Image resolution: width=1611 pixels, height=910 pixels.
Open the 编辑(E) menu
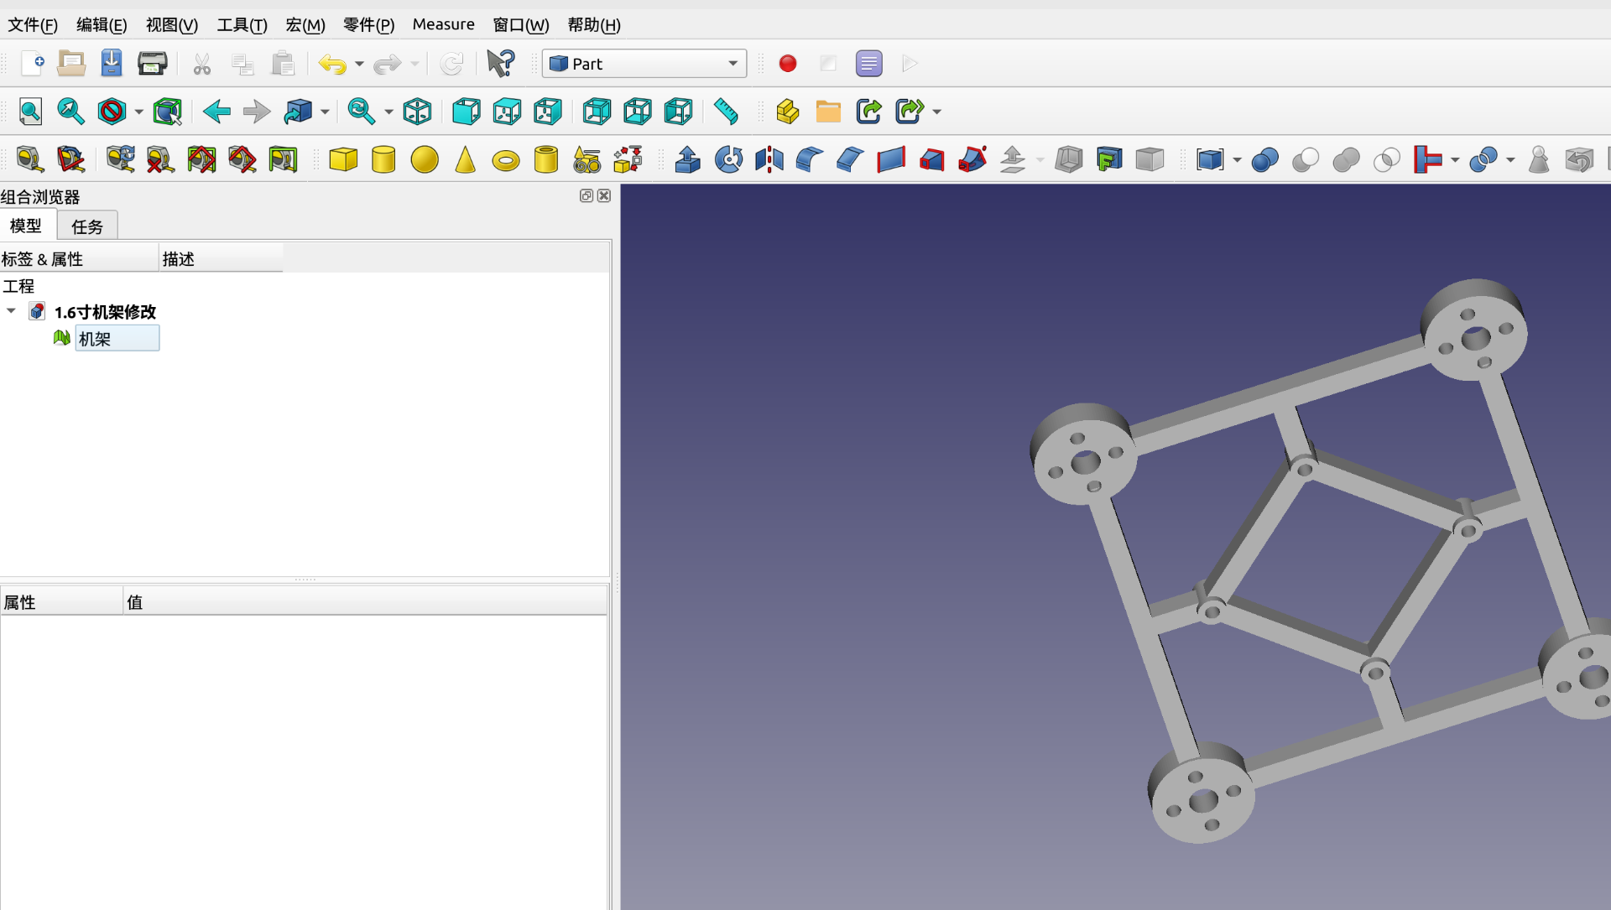pos(102,24)
